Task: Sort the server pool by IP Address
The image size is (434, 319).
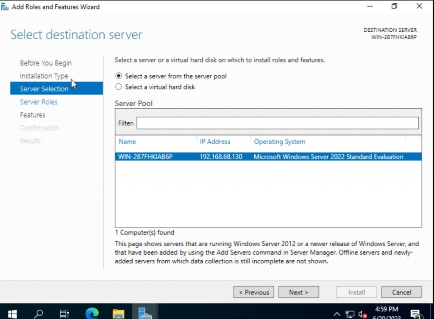Action: pyautogui.click(x=215, y=141)
